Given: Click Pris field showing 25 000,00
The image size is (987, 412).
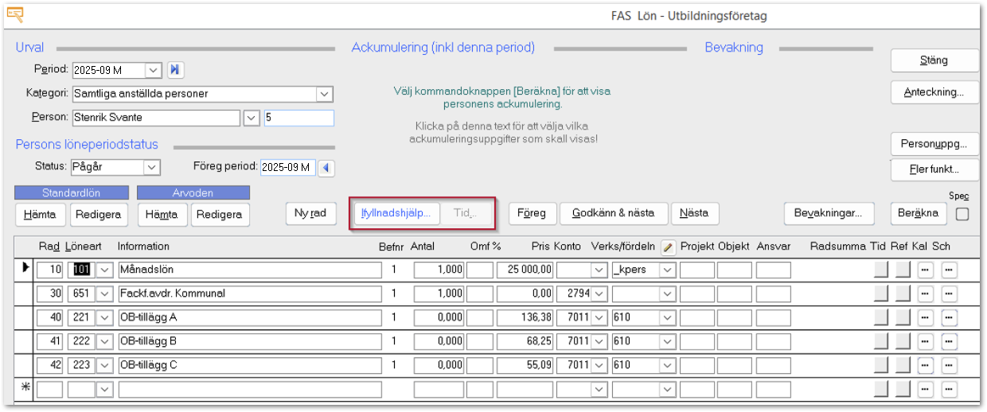Looking at the screenshot, I should (x=525, y=270).
